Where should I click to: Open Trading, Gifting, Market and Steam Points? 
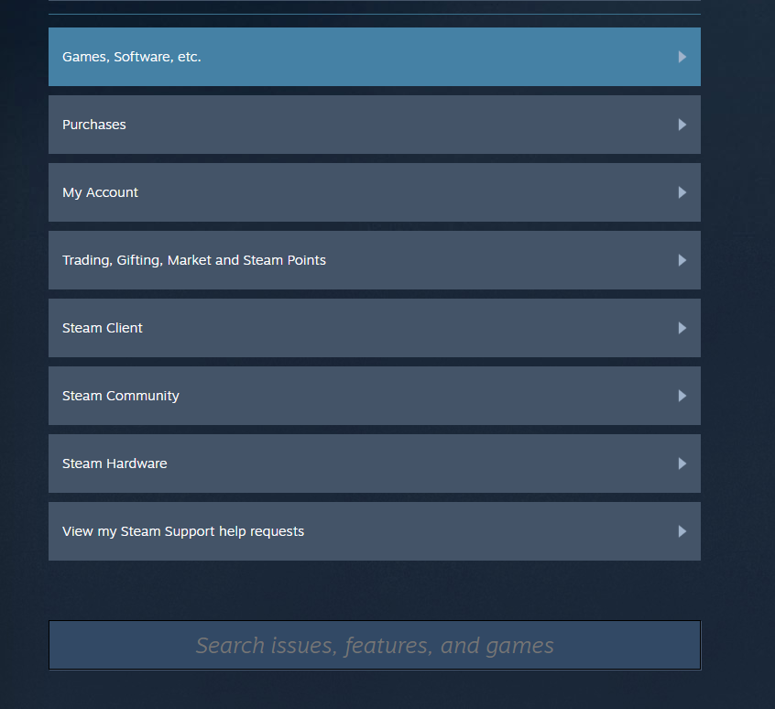(374, 260)
